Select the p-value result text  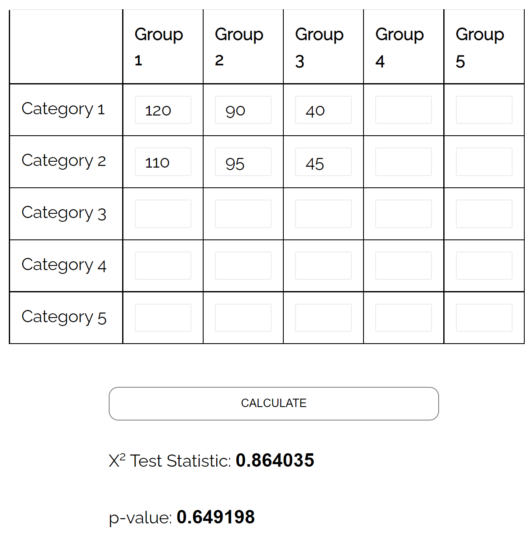pyautogui.click(x=216, y=518)
